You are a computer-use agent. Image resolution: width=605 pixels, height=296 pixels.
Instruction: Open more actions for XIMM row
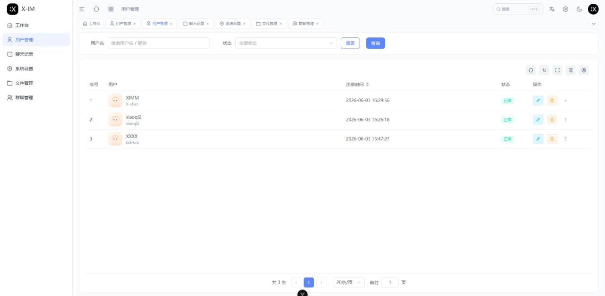point(566,100)
